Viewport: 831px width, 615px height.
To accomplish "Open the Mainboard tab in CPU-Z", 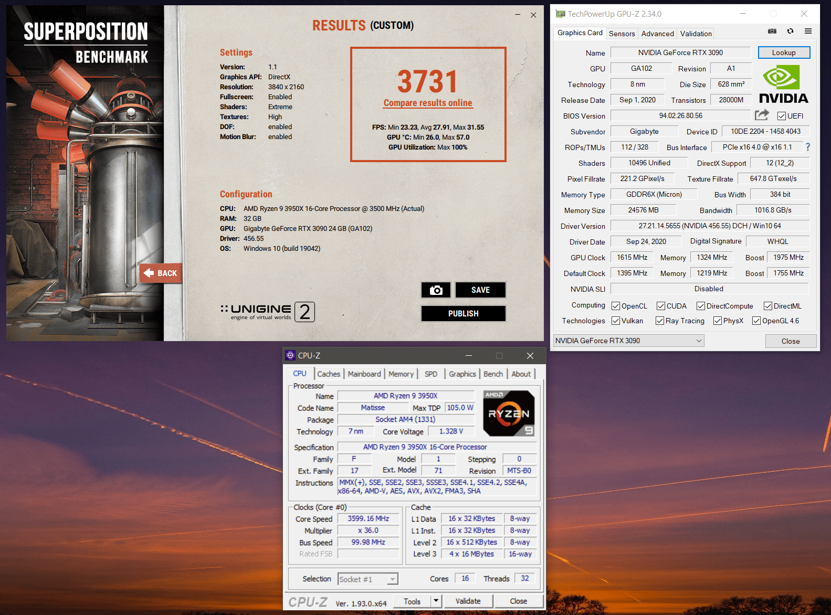I will (x=364, y=374).
